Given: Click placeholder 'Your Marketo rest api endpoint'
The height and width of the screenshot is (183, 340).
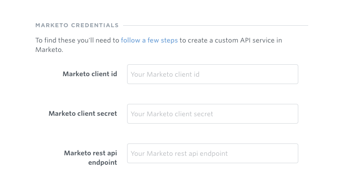Looking at the screenshot, I should pos(179,153).
